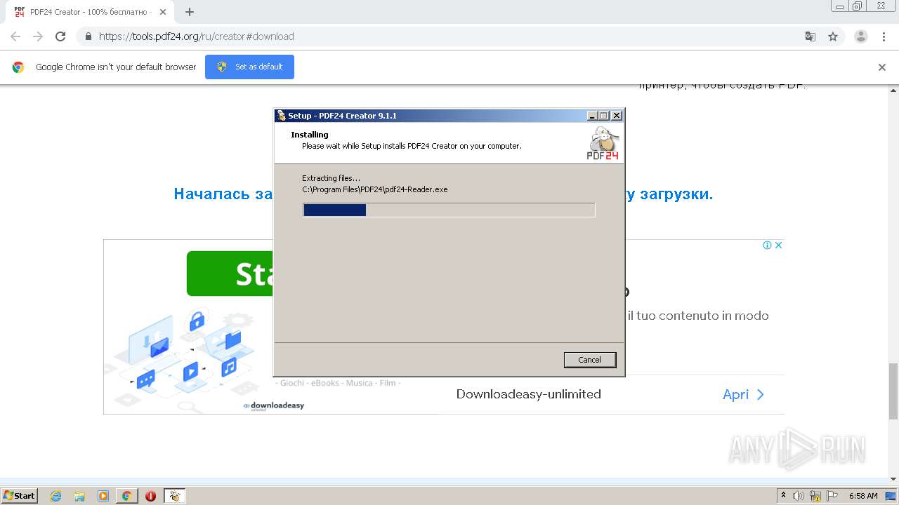Click the installation progress bar
This screenshot has height=505, width=899.
coord(449,210)
